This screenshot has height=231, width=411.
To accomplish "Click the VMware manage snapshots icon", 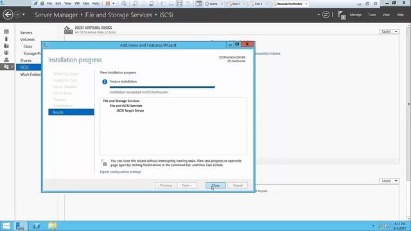I will pos(152,3).
